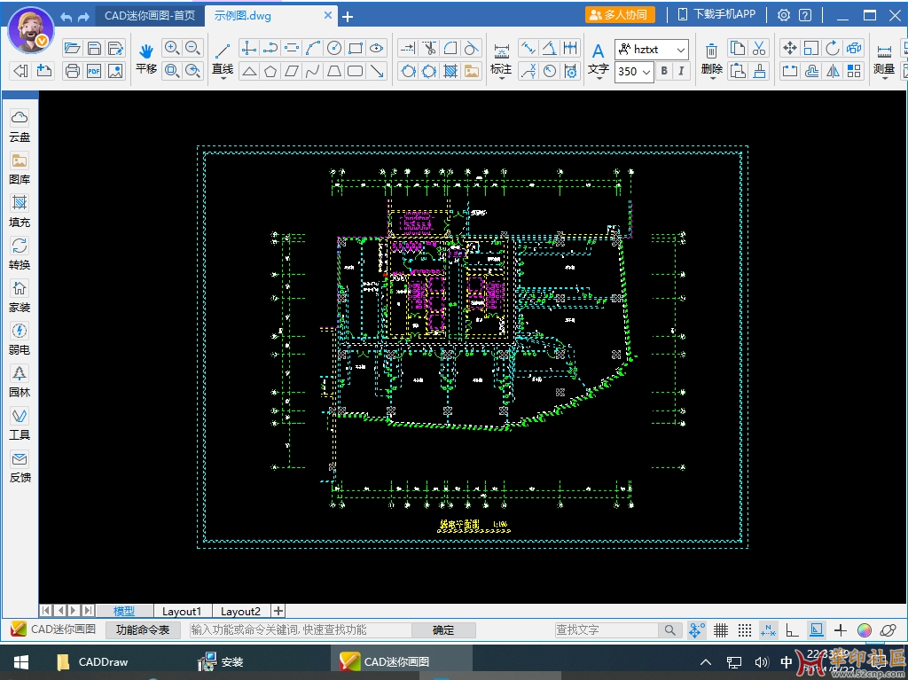
Task: Zoom out with magnifier minus icon
Action: [x=192, y=48]
